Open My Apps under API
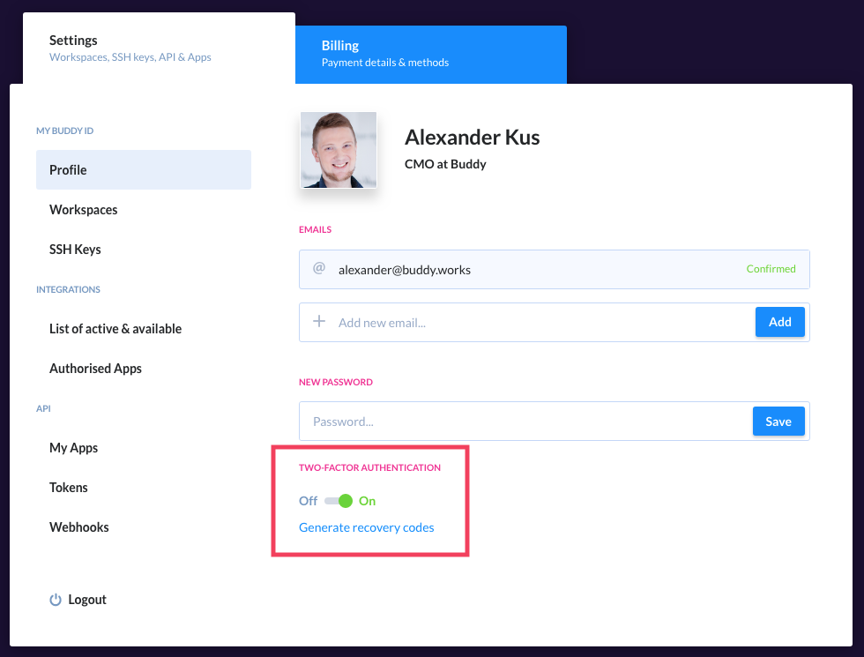864x657 pixels. tap(73, 448)
